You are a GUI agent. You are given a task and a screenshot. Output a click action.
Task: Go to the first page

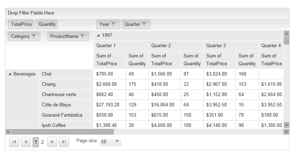tap(14, 142)
